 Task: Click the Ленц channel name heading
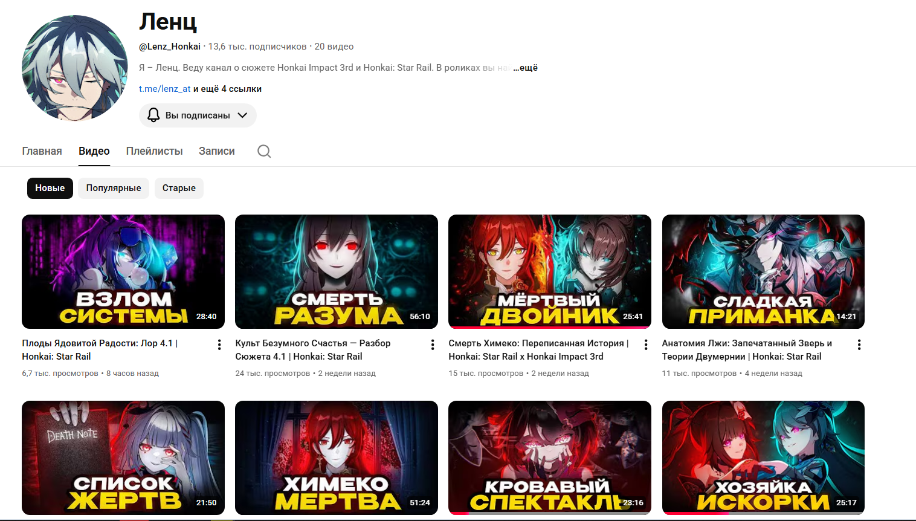coord(168,22)
